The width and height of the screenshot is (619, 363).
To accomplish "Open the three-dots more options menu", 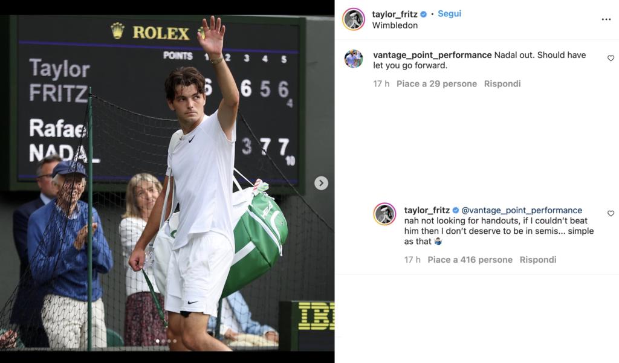I will click(606, 19).
